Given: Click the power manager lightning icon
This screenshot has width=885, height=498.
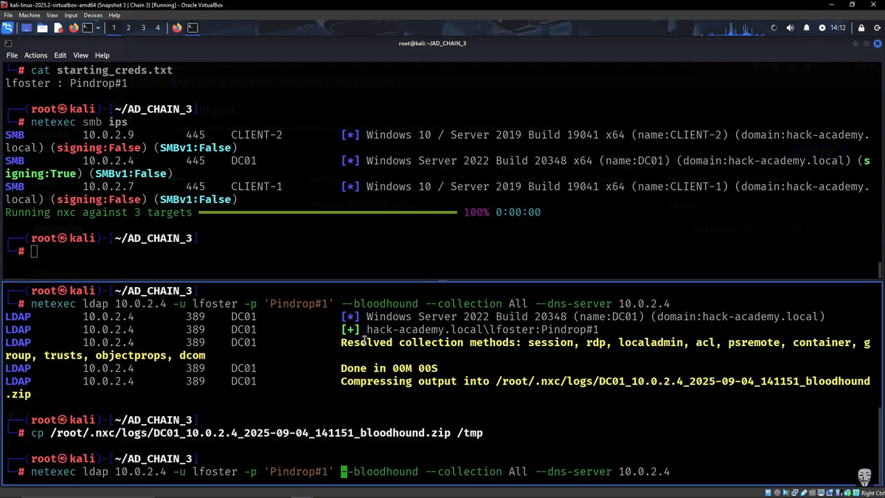Looking at the screenshot, I should coord(822,28).
